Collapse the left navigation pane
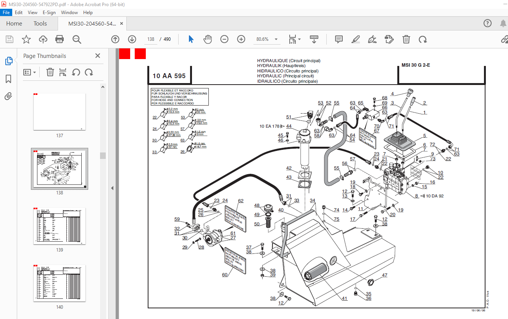Viewport: 508px width, 319px height. (x=113, y=188)
